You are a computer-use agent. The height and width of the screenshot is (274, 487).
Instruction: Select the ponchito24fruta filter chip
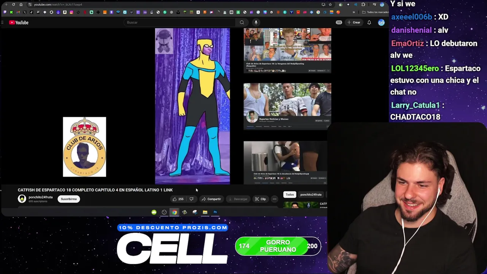(x=311, y=194)
